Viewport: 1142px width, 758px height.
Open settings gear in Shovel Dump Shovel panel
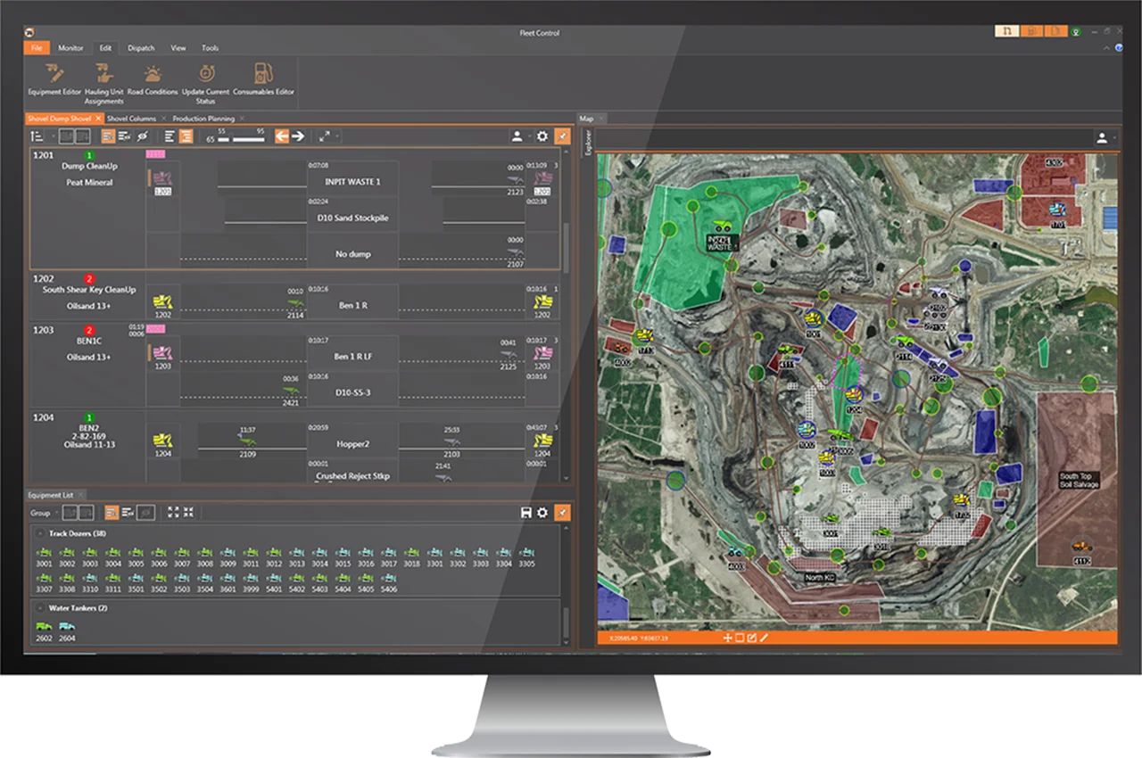[x=542, y=136]
